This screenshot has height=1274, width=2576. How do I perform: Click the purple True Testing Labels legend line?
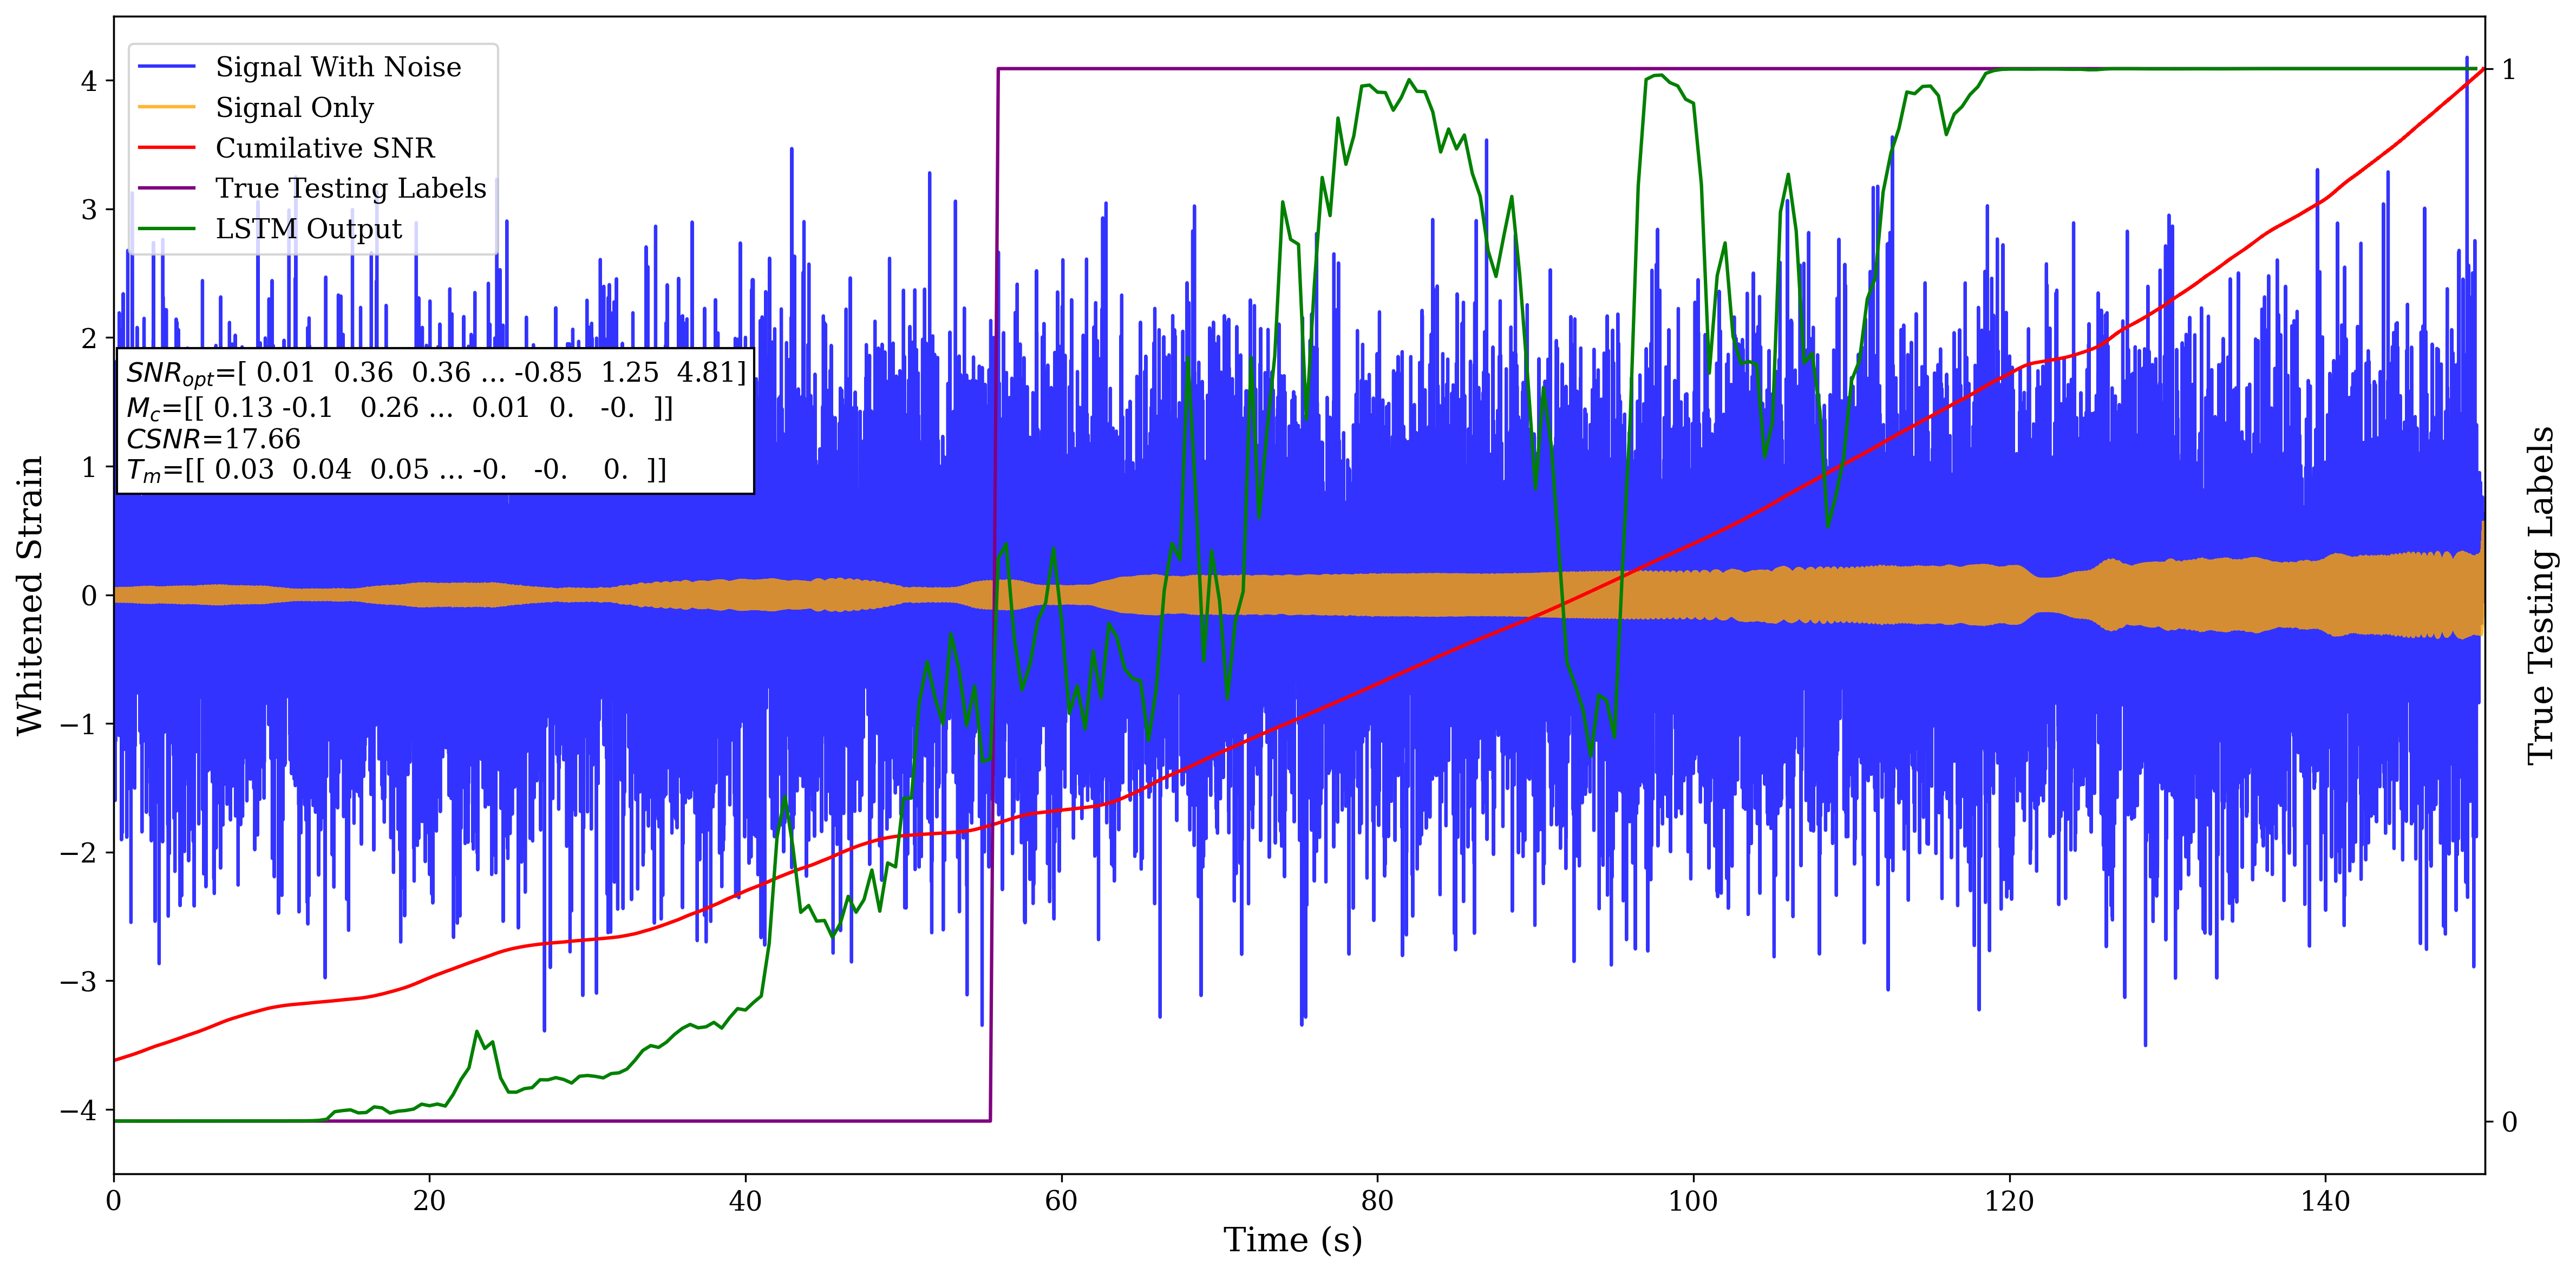coord(167,188)
